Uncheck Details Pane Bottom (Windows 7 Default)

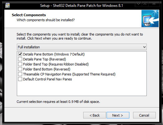coord(20,54)
